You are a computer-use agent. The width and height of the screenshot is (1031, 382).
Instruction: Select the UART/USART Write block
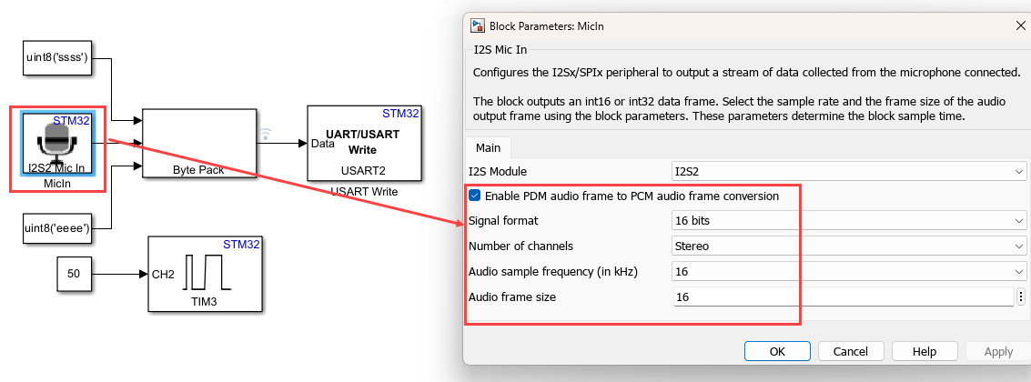(363, 143)
